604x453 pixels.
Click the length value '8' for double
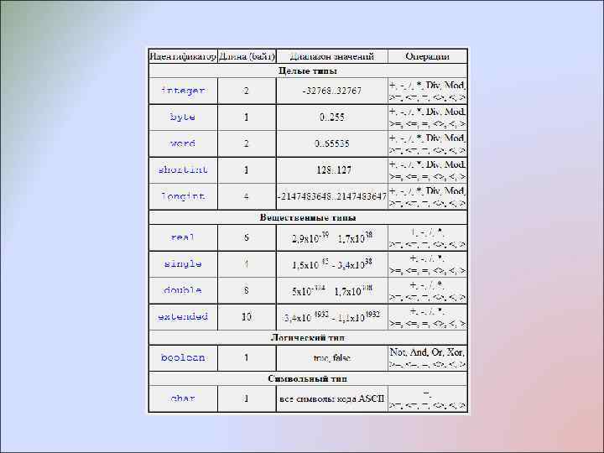[247, 290]
